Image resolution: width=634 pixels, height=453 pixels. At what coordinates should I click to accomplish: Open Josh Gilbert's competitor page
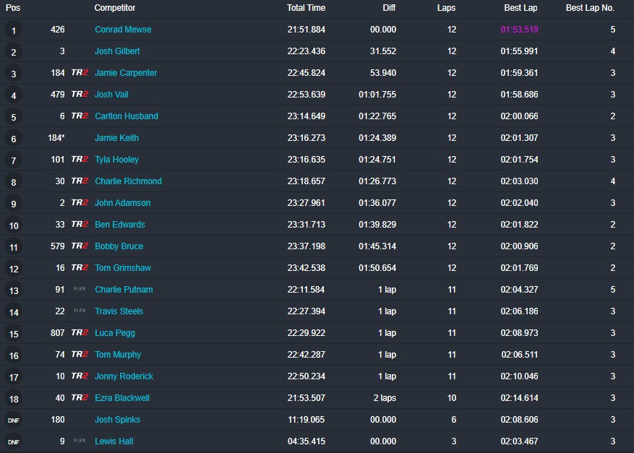[117, 51]
